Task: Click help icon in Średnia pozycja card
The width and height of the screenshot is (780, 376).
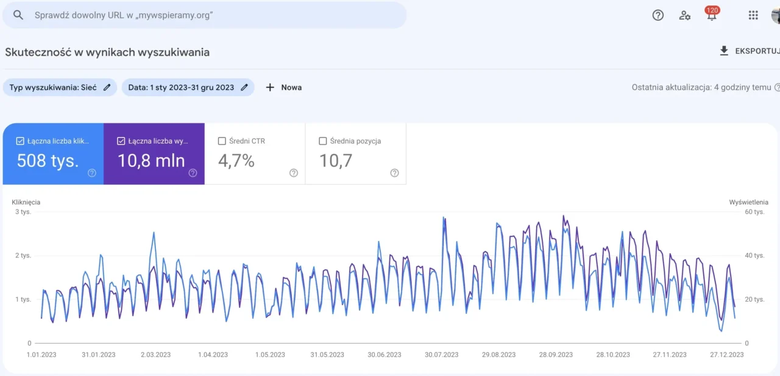Action: coord(394,173)
